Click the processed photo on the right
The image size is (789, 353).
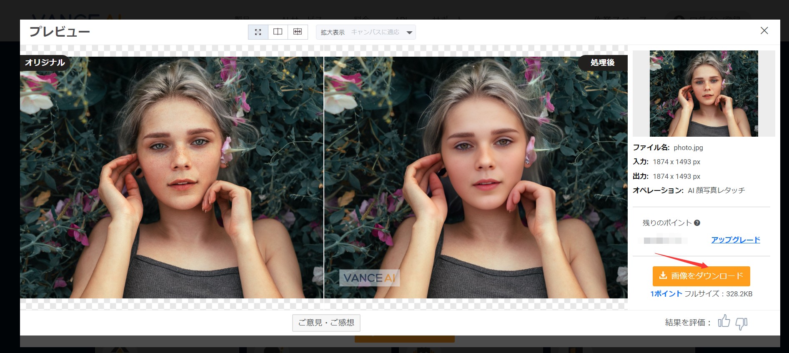(x=476, y=178)
